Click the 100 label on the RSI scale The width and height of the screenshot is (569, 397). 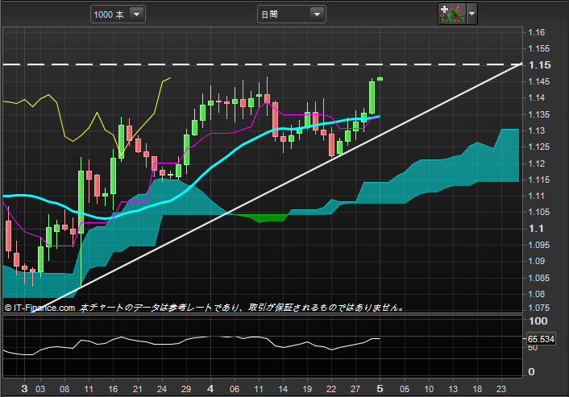pyautogui.click(x=538, y=320)
